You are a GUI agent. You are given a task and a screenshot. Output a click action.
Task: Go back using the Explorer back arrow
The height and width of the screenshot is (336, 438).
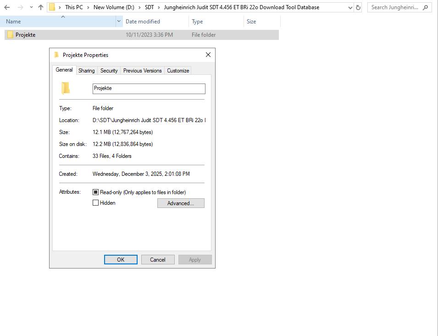click(7, 7)
